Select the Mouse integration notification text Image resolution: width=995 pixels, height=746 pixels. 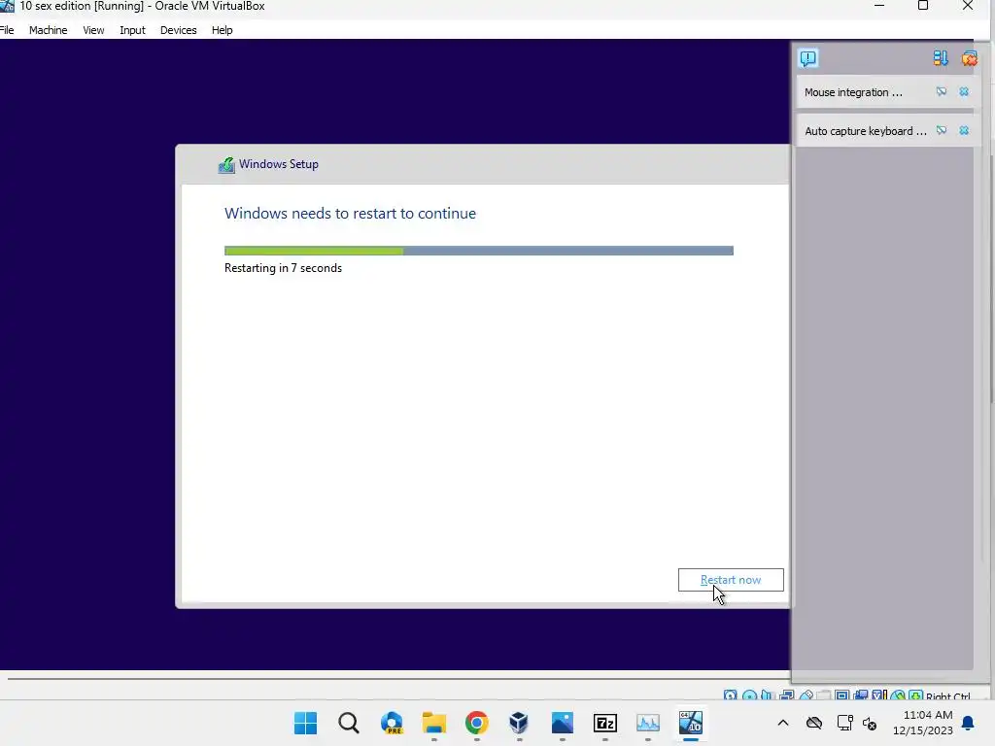pyautogui.click(x=853, y=92)
